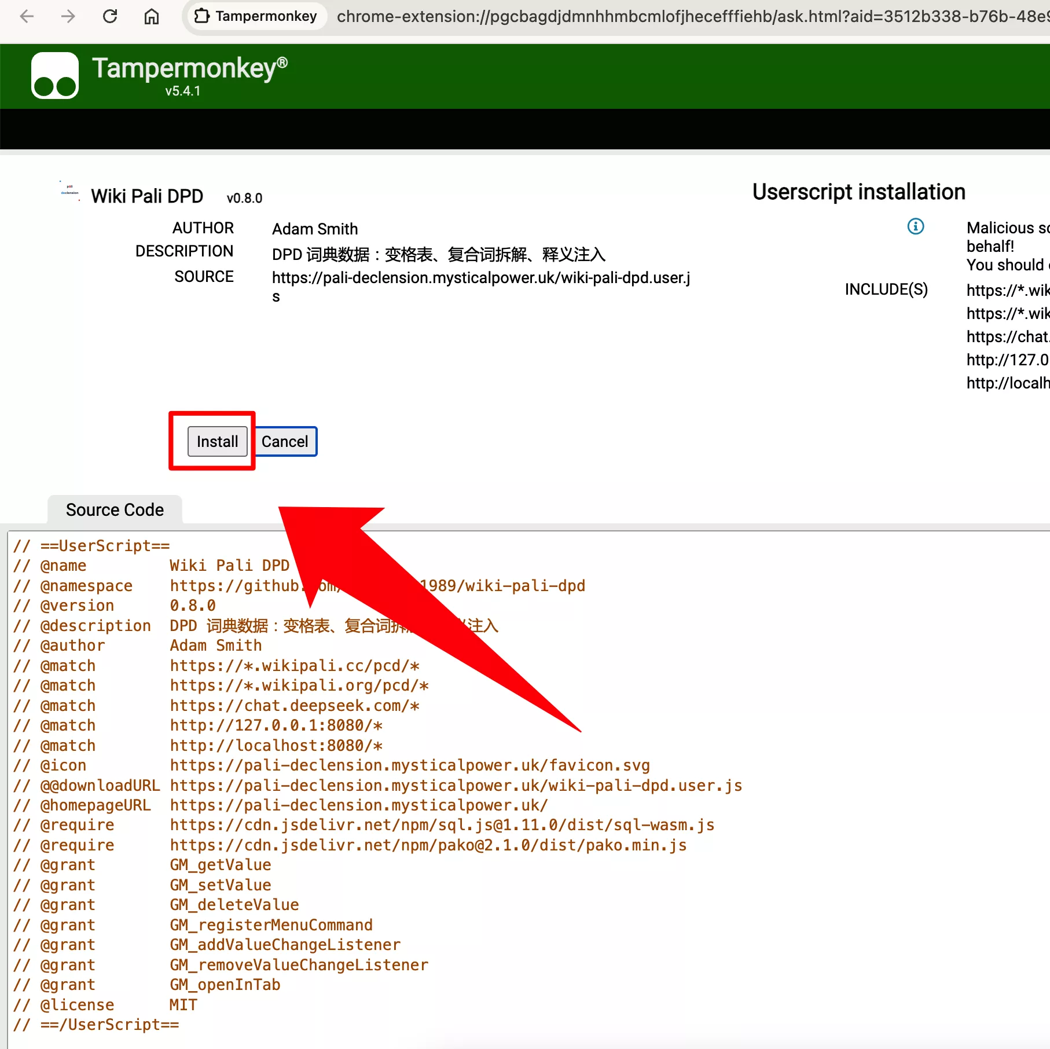The image size is (1050, 1049).
Task: Open the Source Code tab
Action: [115, 510]
